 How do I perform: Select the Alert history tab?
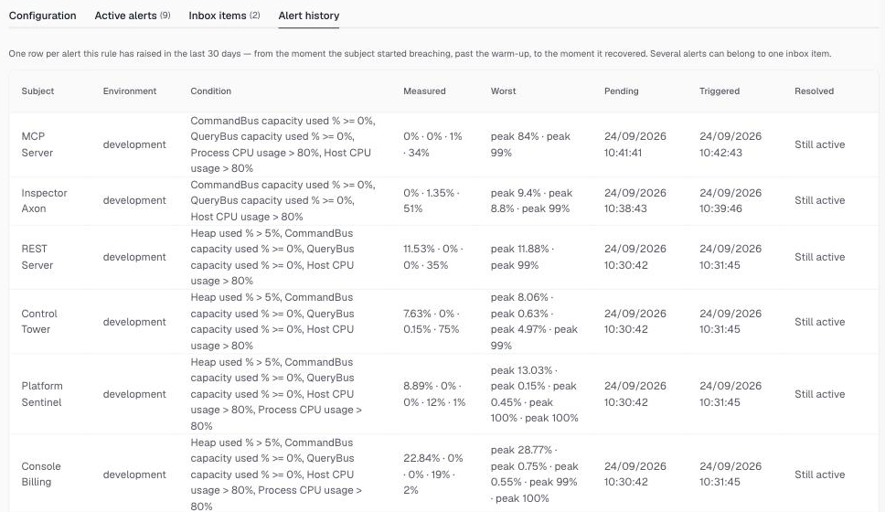pos(309,16)
